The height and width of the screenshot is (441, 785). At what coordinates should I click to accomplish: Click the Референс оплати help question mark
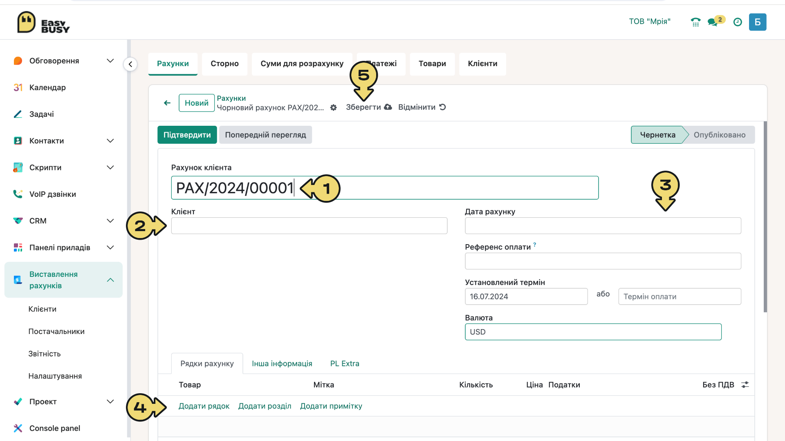click(534, 245)
